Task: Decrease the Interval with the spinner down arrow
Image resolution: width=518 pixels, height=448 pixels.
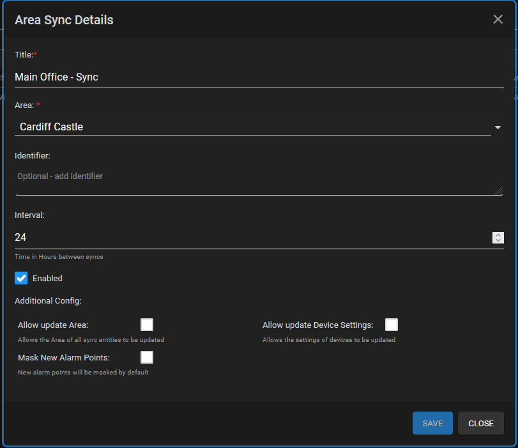Action: pos(498,240)
